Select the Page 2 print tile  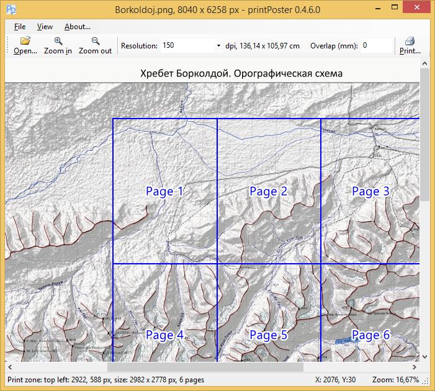tap(268, 191)
